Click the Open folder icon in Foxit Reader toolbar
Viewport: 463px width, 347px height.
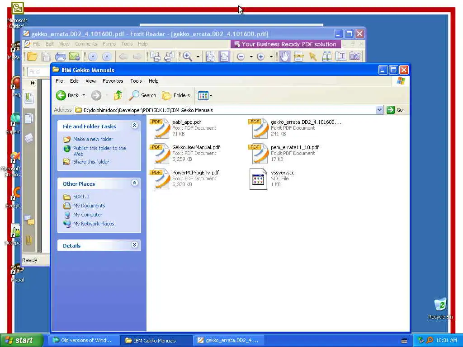click(x=33, y=56)
